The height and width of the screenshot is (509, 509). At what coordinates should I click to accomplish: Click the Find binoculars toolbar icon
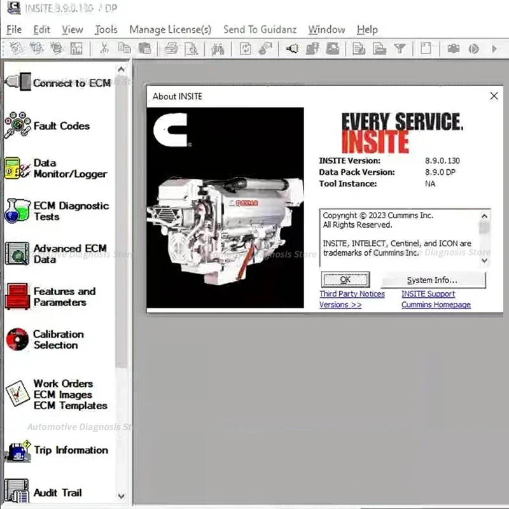tap(218, 49)
